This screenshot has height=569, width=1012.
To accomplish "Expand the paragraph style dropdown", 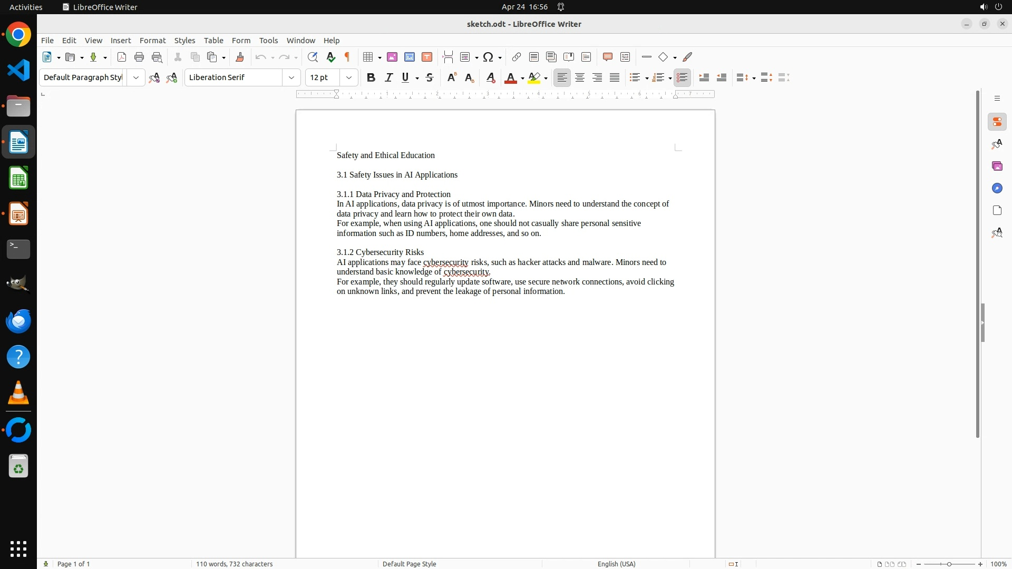I will (136, 77).
